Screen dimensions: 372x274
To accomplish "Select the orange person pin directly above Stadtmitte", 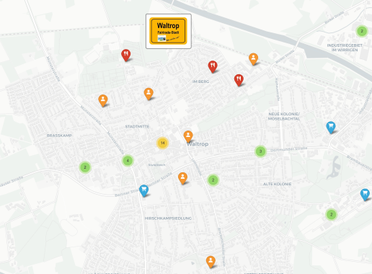I will coord(149,94).
